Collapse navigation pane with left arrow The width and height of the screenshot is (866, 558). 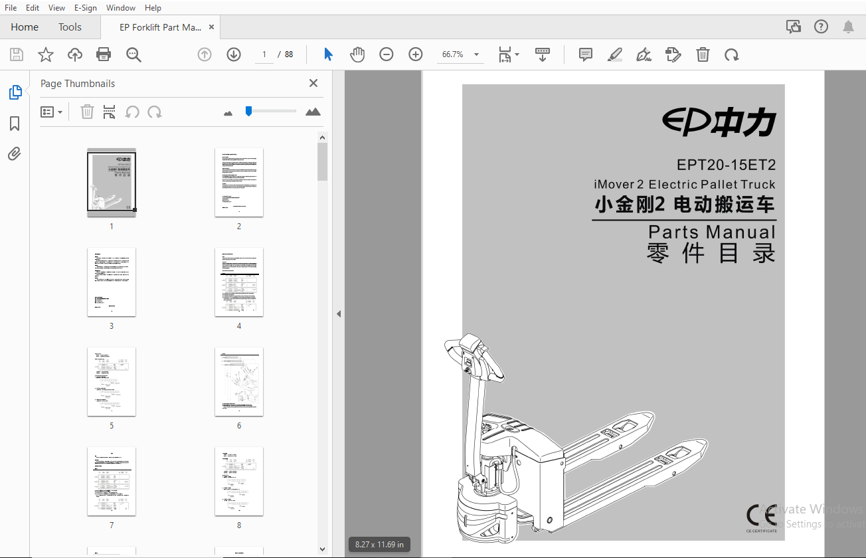point(338,314)
